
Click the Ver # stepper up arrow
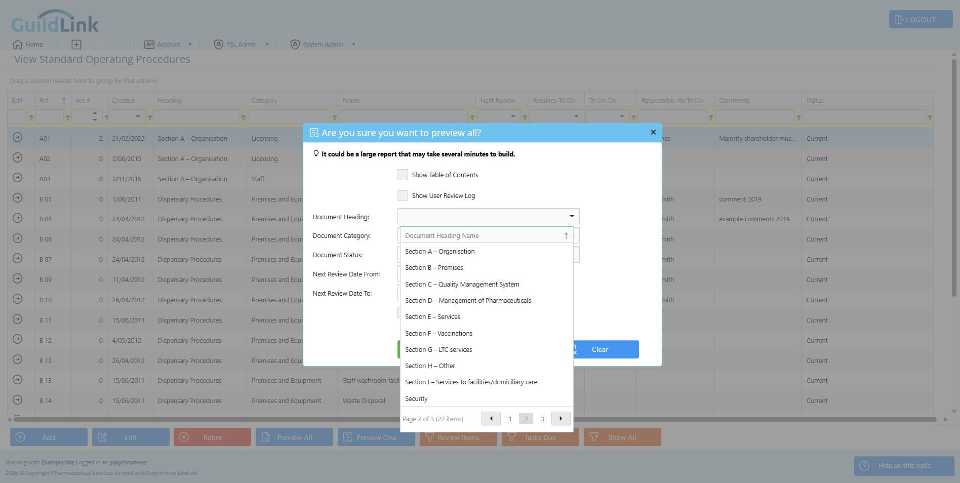pos(95,114)
